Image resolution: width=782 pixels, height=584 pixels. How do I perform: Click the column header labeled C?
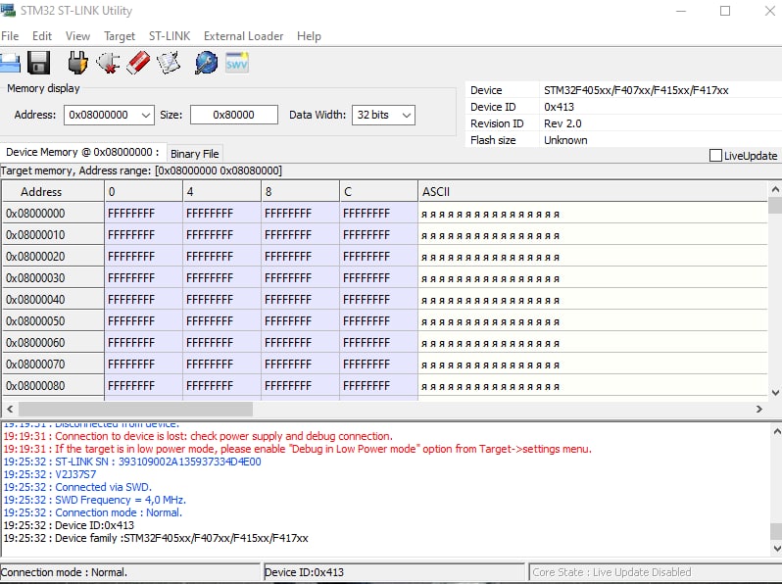click(x=378, y=191)
